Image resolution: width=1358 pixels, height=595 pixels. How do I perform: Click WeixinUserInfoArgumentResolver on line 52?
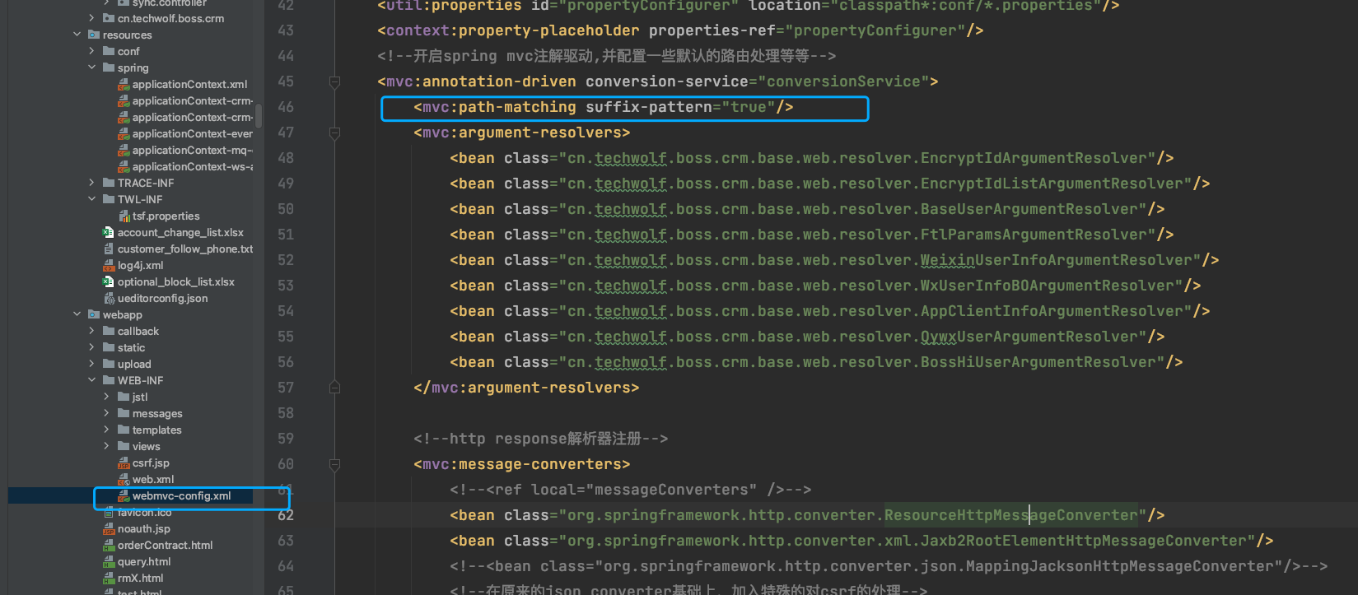point(1057,260)
